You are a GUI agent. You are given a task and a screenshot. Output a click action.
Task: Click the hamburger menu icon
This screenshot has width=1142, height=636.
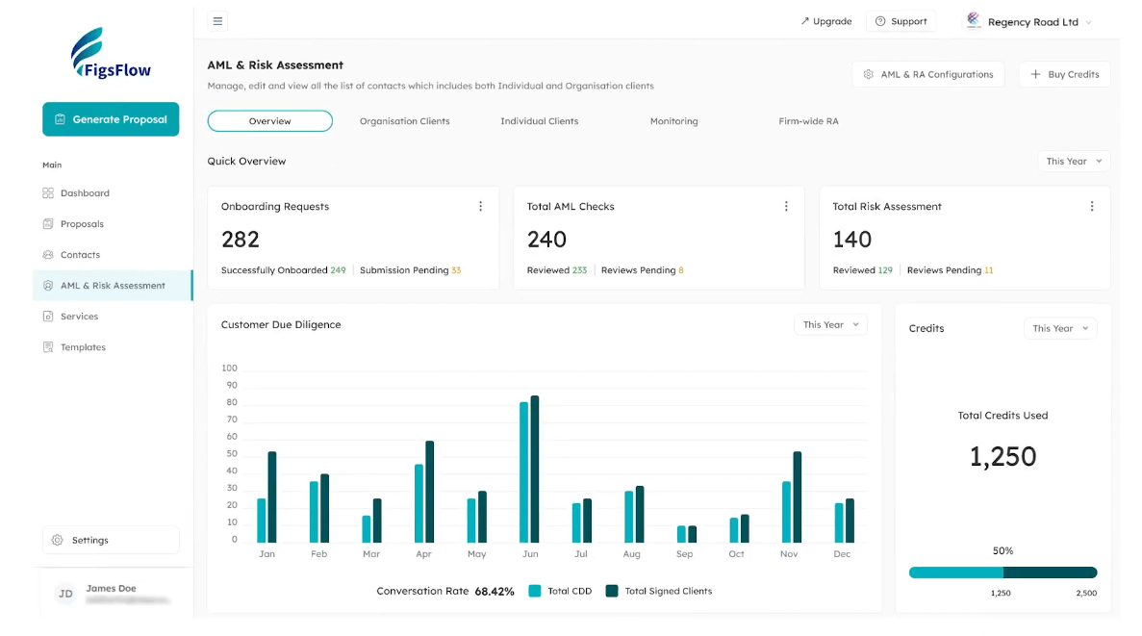click(x=217, y=21)
